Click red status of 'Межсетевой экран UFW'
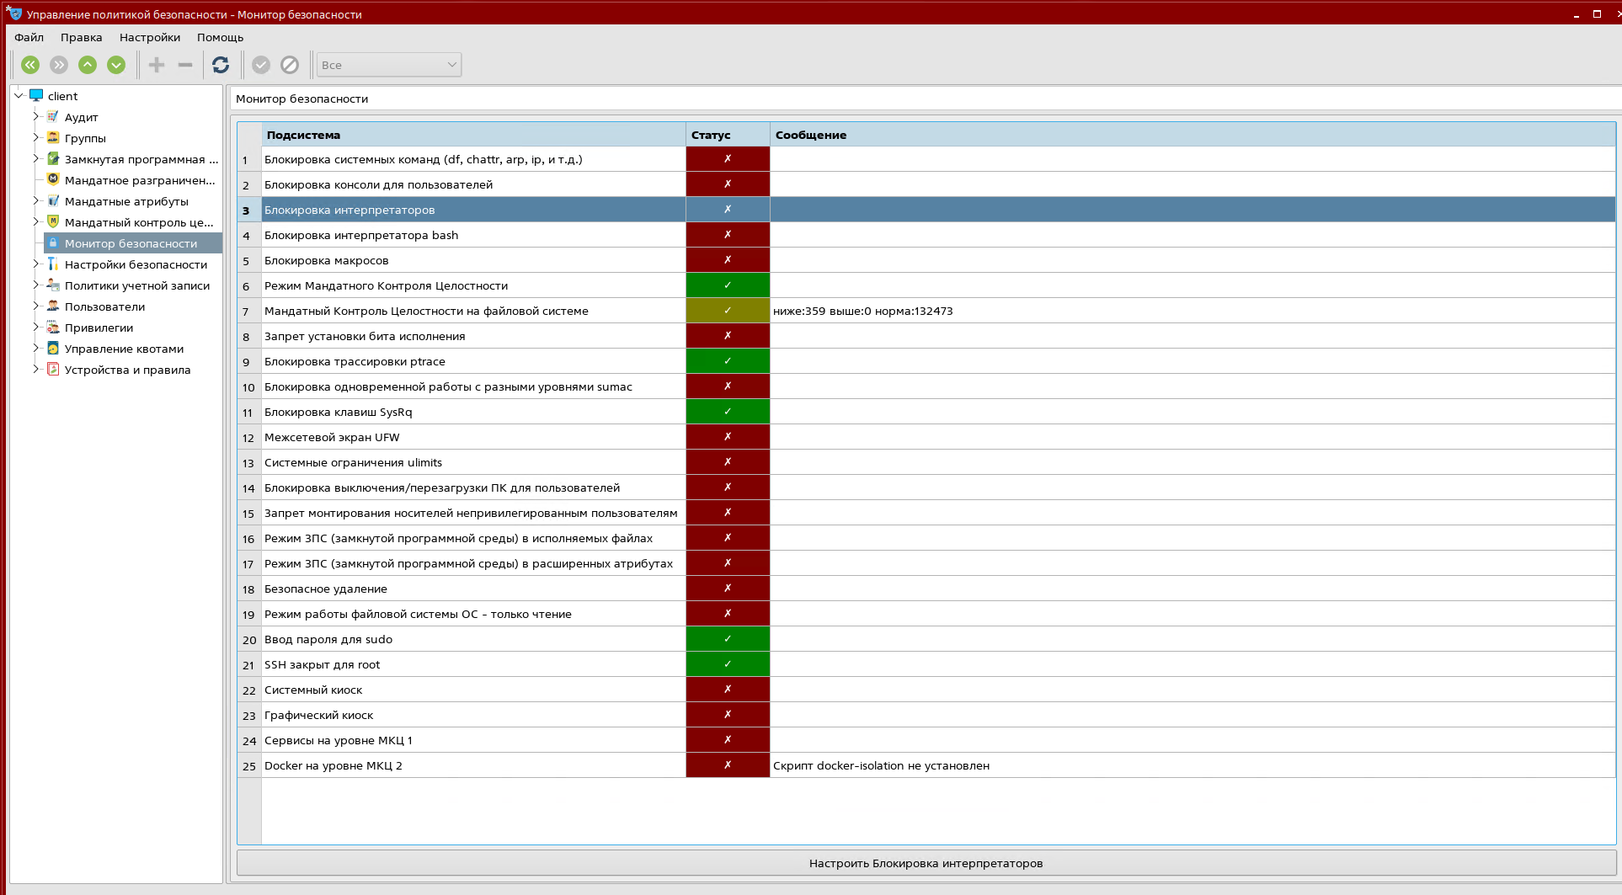This screenshot has height=895, width=1622. 728,437
